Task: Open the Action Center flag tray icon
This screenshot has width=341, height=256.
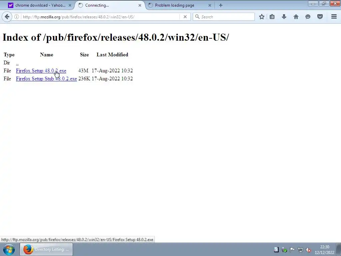Action: [292, 250]
